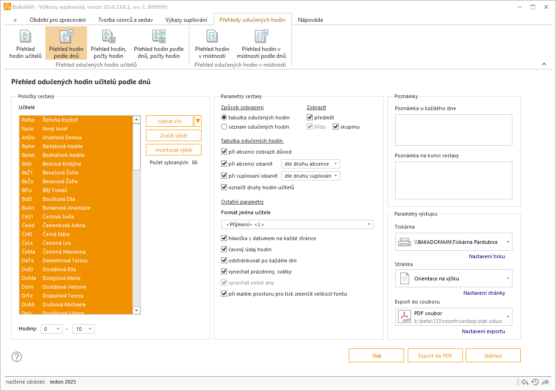Click the help question mark icon
The width and height of the screenshot is (556, 391).
click(x=17, y=356)
